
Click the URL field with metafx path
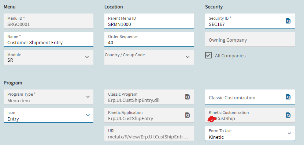pos(149,133)
